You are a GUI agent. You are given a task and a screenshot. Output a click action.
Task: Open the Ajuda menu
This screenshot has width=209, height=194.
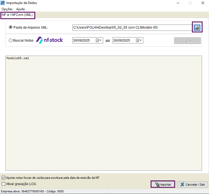(x=21, y=9)
